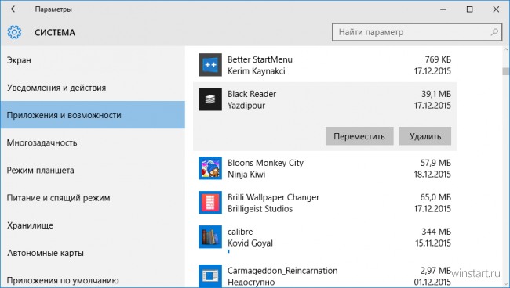This screenshot has width=510, height=288.
Task: Select the Bloons Monkey City icon
Action: pos(210,168)
